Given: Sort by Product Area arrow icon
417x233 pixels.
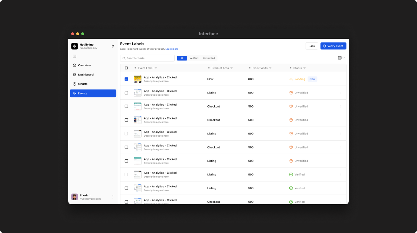Looking at the screenshot, I should [209, 68].
